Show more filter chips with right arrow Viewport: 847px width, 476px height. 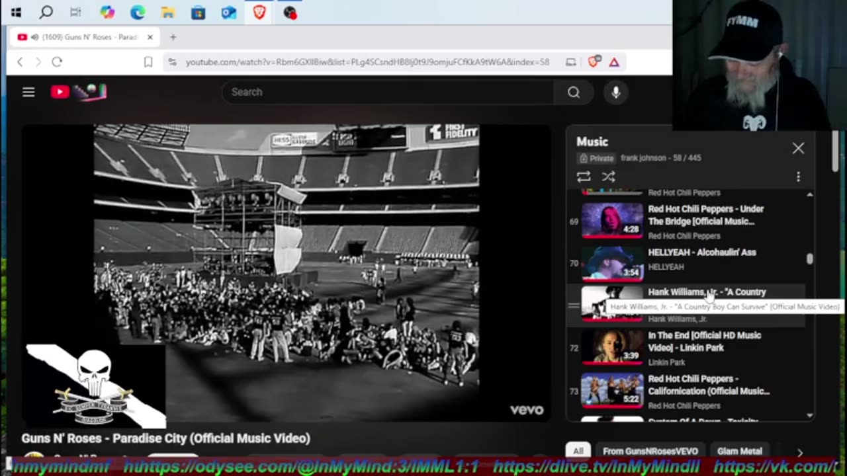click(800, 452)
